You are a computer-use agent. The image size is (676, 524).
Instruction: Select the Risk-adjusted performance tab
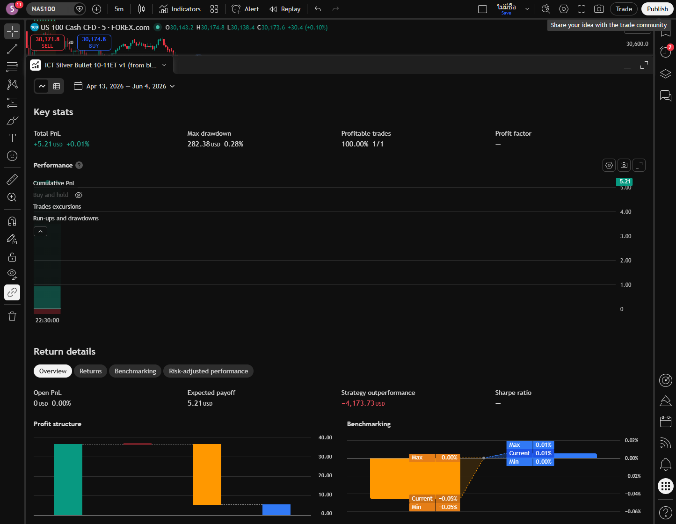coord(209,371)
